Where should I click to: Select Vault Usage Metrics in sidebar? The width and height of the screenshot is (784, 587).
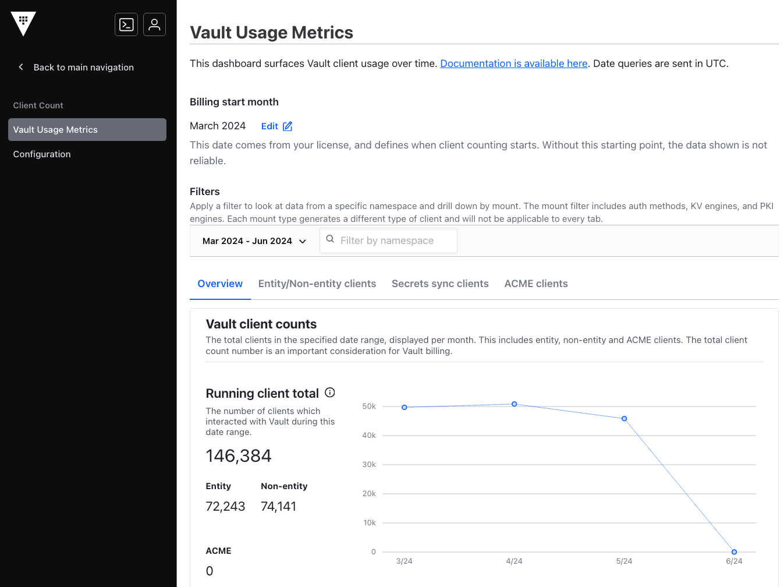[x=87, y=130]
